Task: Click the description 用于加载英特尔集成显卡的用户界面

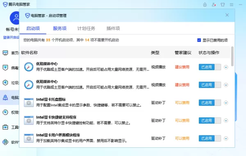Action: coord(82,140)
